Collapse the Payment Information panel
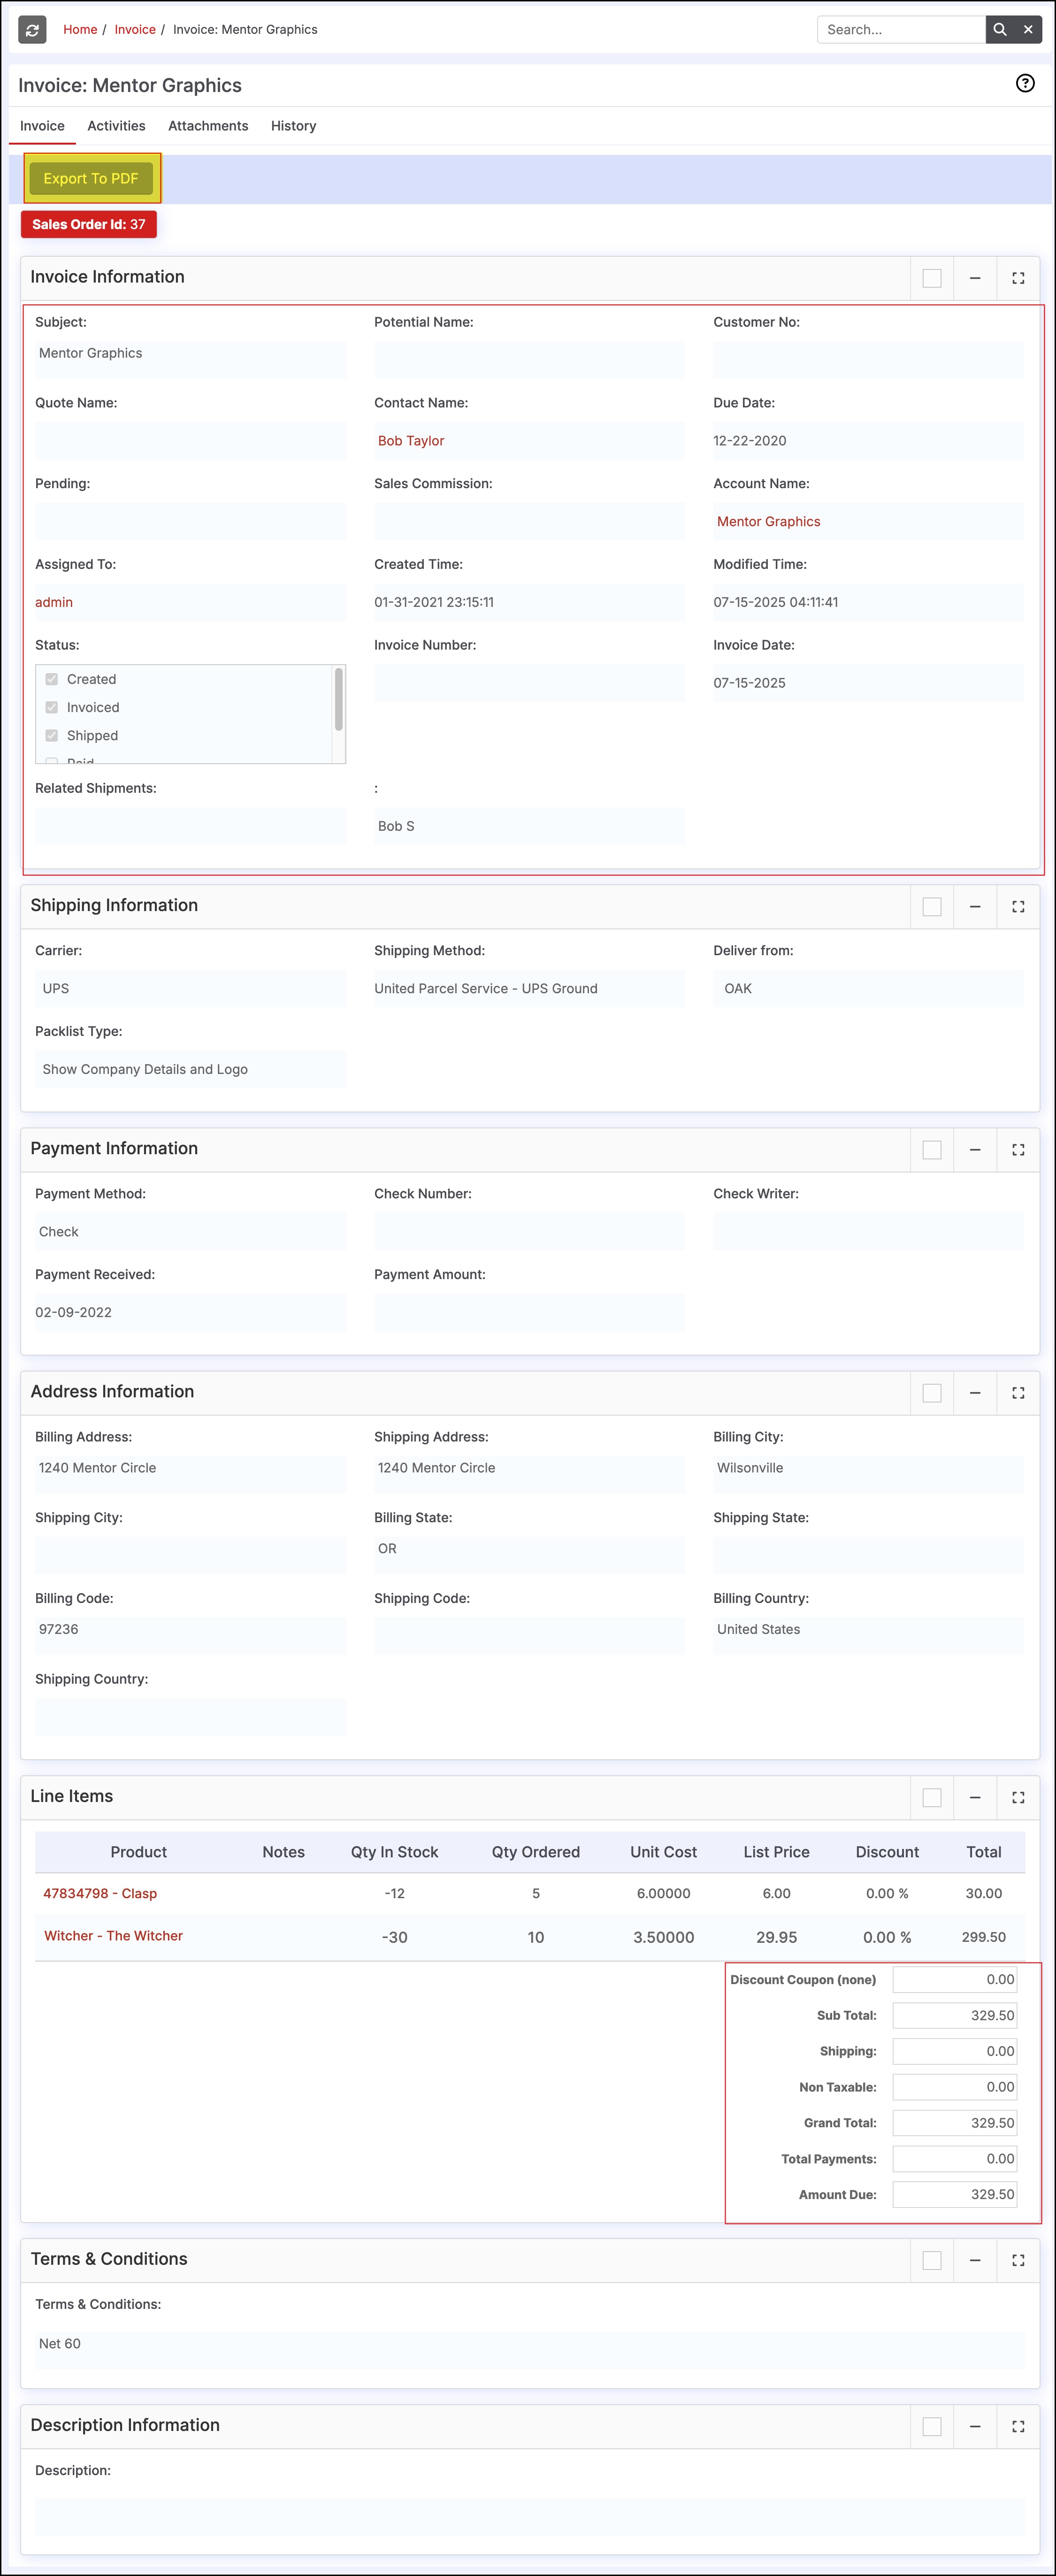The height and width of the screenshot is (2576, 1056). click(x=975, y=1150)
